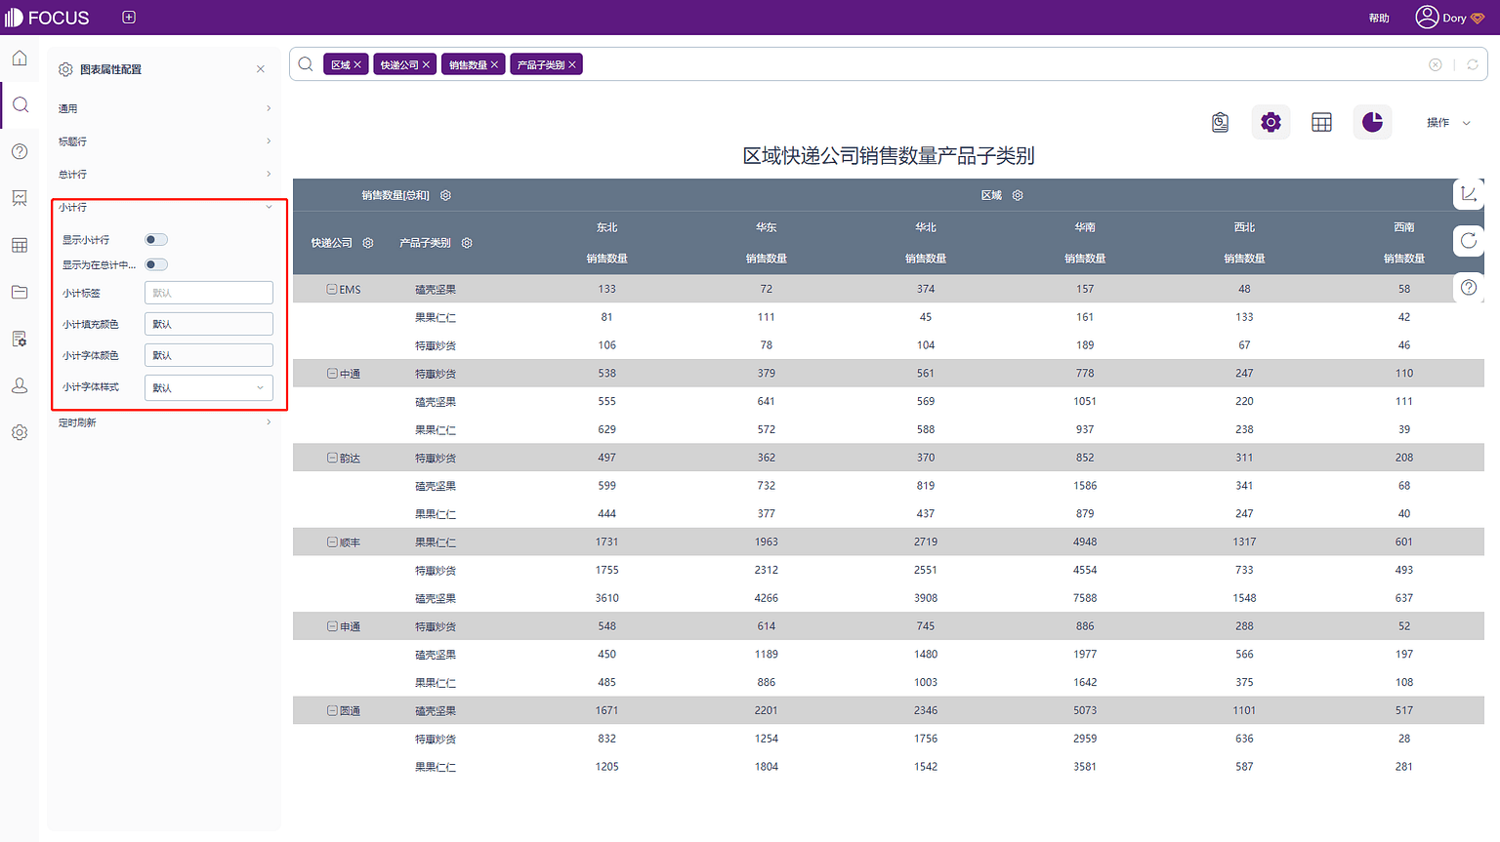The image size is (1500, 842).
Task: Open the search page in sidebar
Action: (20, 104)
